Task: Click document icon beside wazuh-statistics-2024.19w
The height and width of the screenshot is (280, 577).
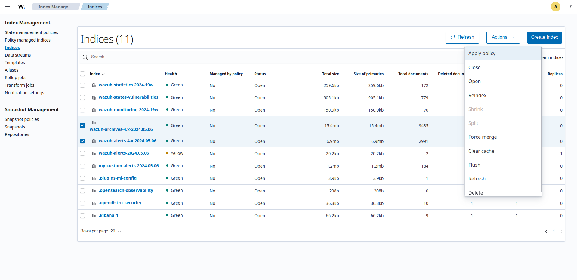Action: [x=94, y=85]
